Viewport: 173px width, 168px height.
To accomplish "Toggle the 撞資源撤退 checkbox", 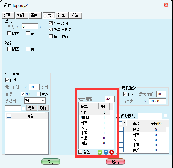I will 51,30.
